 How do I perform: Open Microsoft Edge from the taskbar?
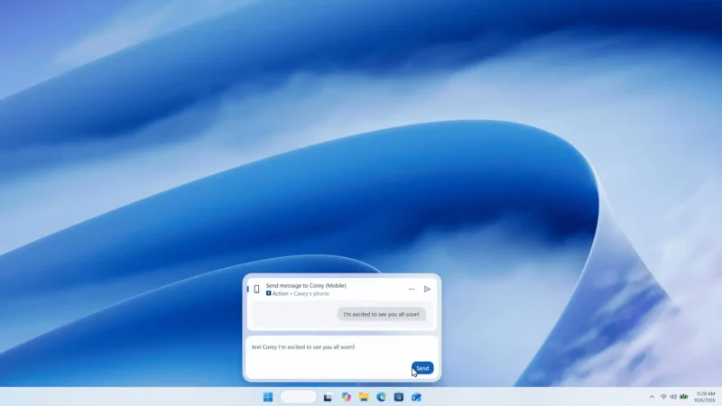381,397
